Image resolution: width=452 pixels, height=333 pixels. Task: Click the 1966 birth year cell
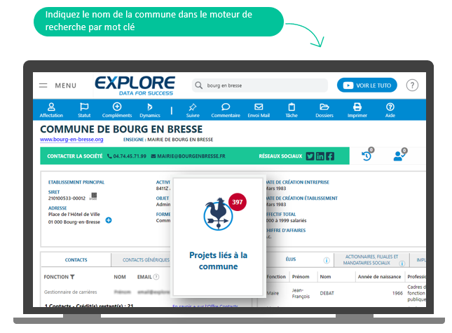[397, 293]
